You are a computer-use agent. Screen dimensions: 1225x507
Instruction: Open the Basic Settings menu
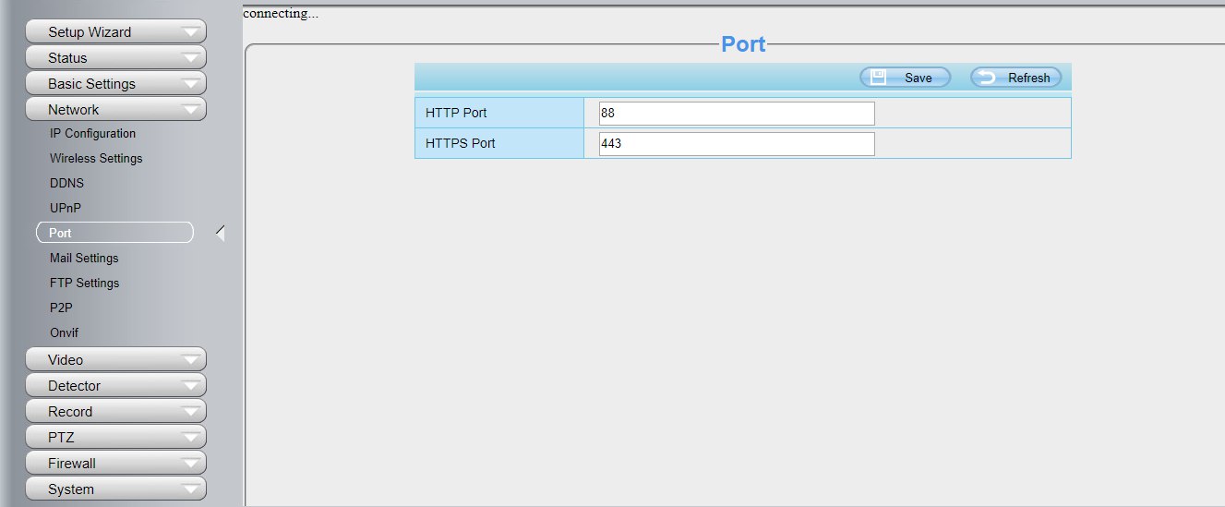pos(115,84)
